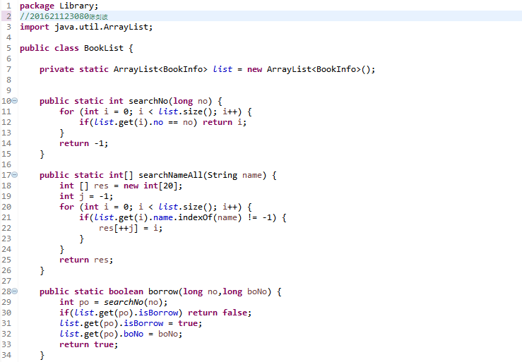This screenshot has width=522, height=362.
Task: Click the 'return -1;' statement
Action: (83, 143)
